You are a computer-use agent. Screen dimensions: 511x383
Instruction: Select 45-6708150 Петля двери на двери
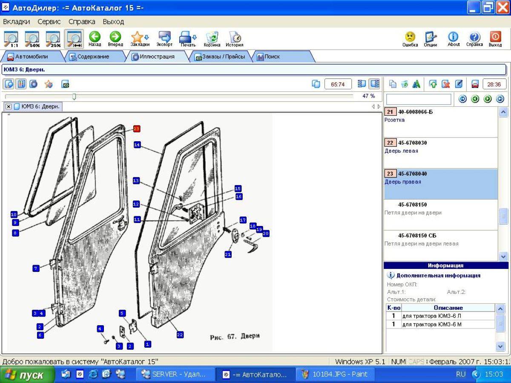pos(440,215)
